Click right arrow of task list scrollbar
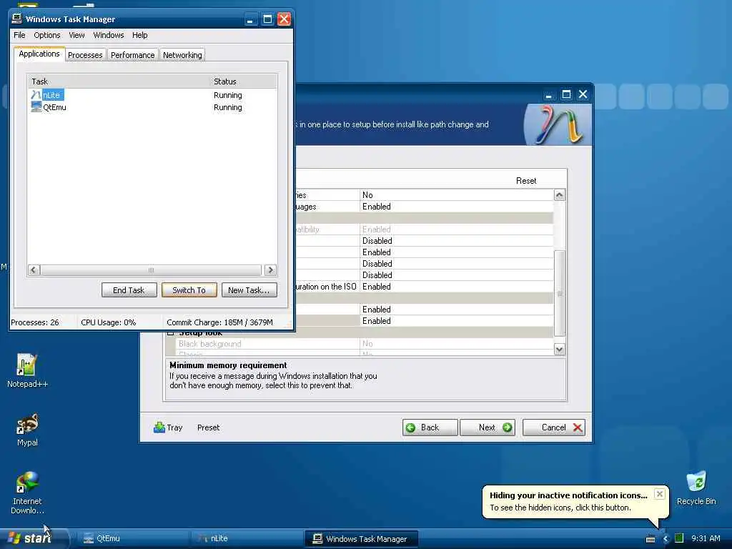Screen dimensions: 732x549 tap(270, 269)
